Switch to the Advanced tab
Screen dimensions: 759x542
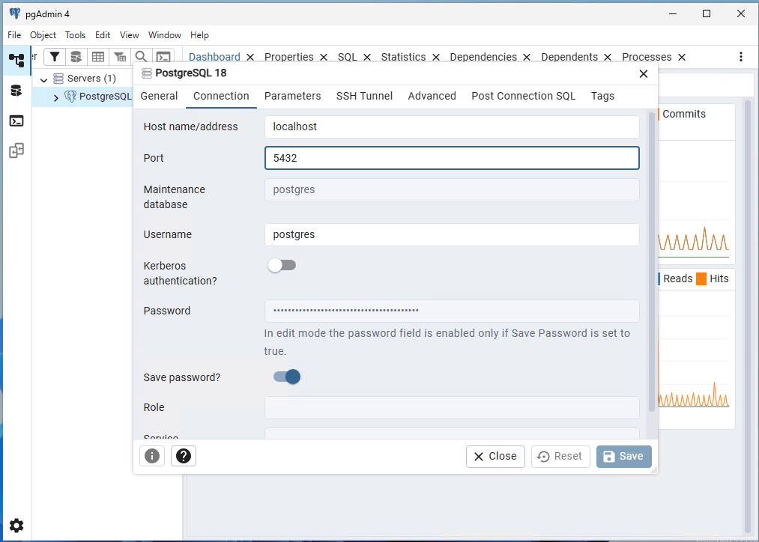[x=432, y=96]
